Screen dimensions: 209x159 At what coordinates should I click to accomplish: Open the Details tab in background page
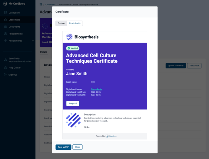coord(44,52)
